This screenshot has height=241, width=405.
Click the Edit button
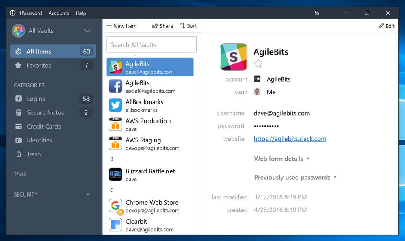pos(386,25)
